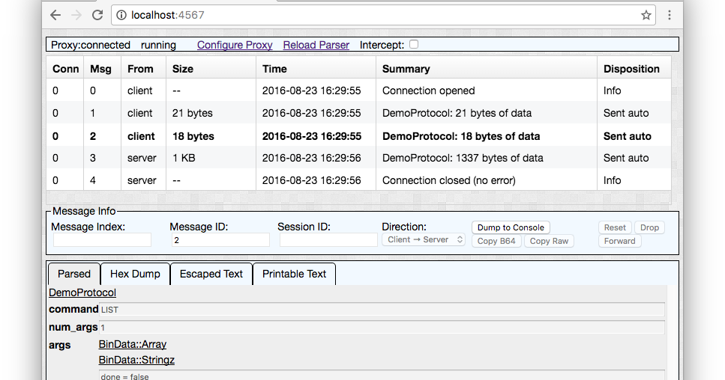This screenshot has width=725, height=380.
Task: Click the Message ID input field
Action: point(220,240)
